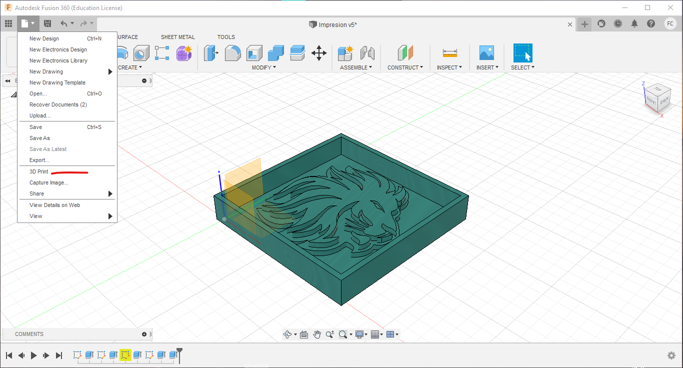
Task: Select the Joint tool in Assemble
Action: coord(367,52)
